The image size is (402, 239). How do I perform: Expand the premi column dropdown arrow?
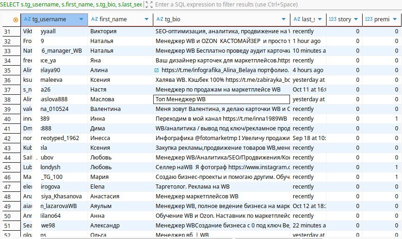click(392, 19)
